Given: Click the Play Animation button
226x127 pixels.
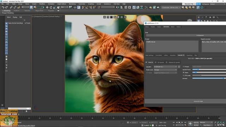Looking at the screenshot, I should click(179, 122).
